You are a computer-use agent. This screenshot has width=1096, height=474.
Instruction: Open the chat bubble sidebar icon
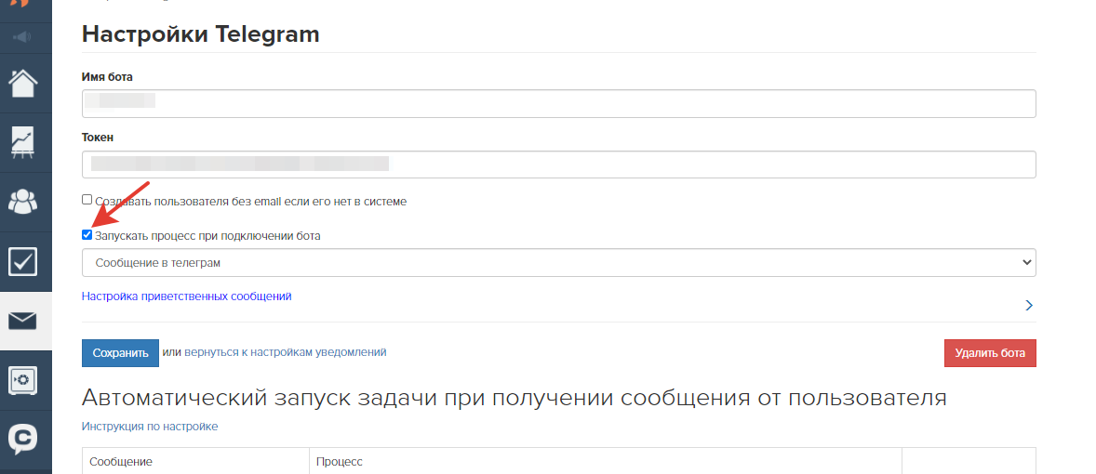tap(22, 439)
